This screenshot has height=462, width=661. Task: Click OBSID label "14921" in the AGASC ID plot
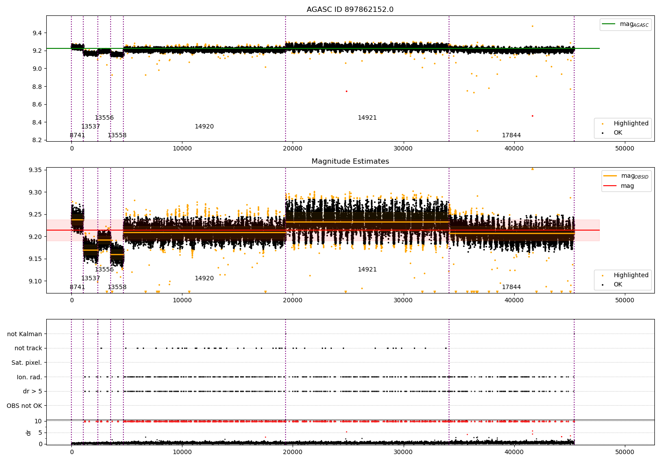(x=368, y=118)
